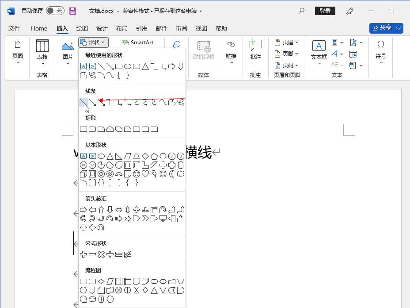Select the up arrow in 箭头总汇

point(101,210)
